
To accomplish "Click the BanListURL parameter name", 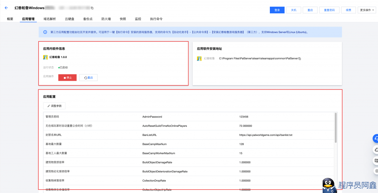I will point(150,135).
